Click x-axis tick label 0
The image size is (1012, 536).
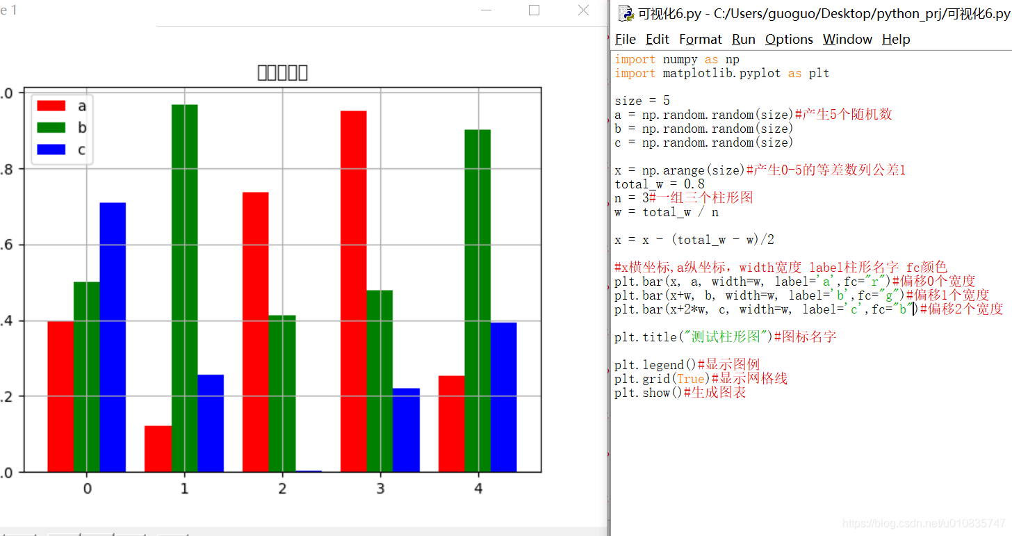coord(87,489)
